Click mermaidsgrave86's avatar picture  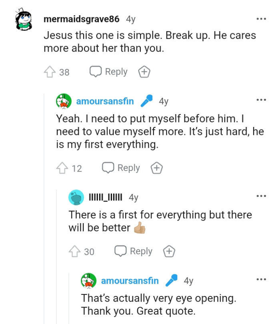click(25, 19)
